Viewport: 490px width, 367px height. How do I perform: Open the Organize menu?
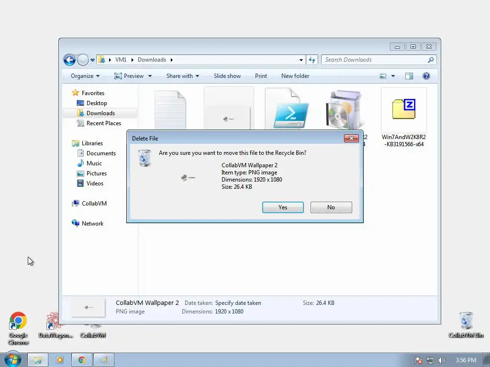(x=85, y=76)
